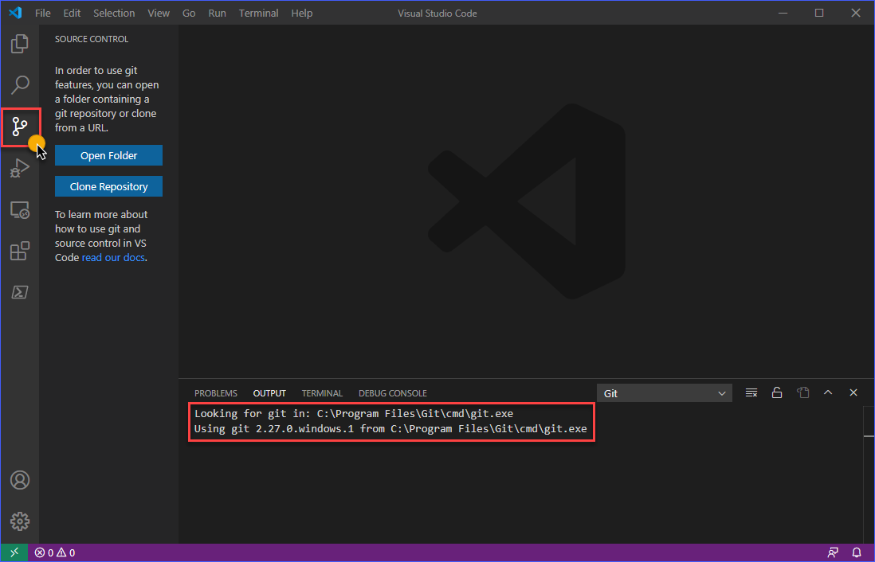Follow the 'read our docs' link
Screen dimensions: 875x562
tap(113, 257)
